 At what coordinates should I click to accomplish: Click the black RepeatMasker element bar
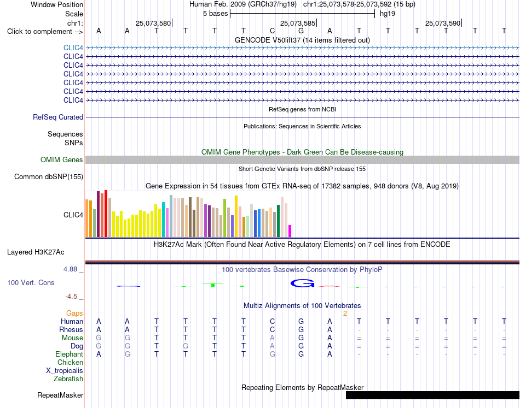click(x=432, y=395)
